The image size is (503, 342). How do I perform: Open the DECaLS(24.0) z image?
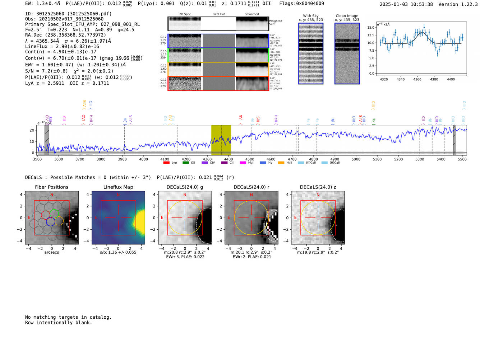318,218
